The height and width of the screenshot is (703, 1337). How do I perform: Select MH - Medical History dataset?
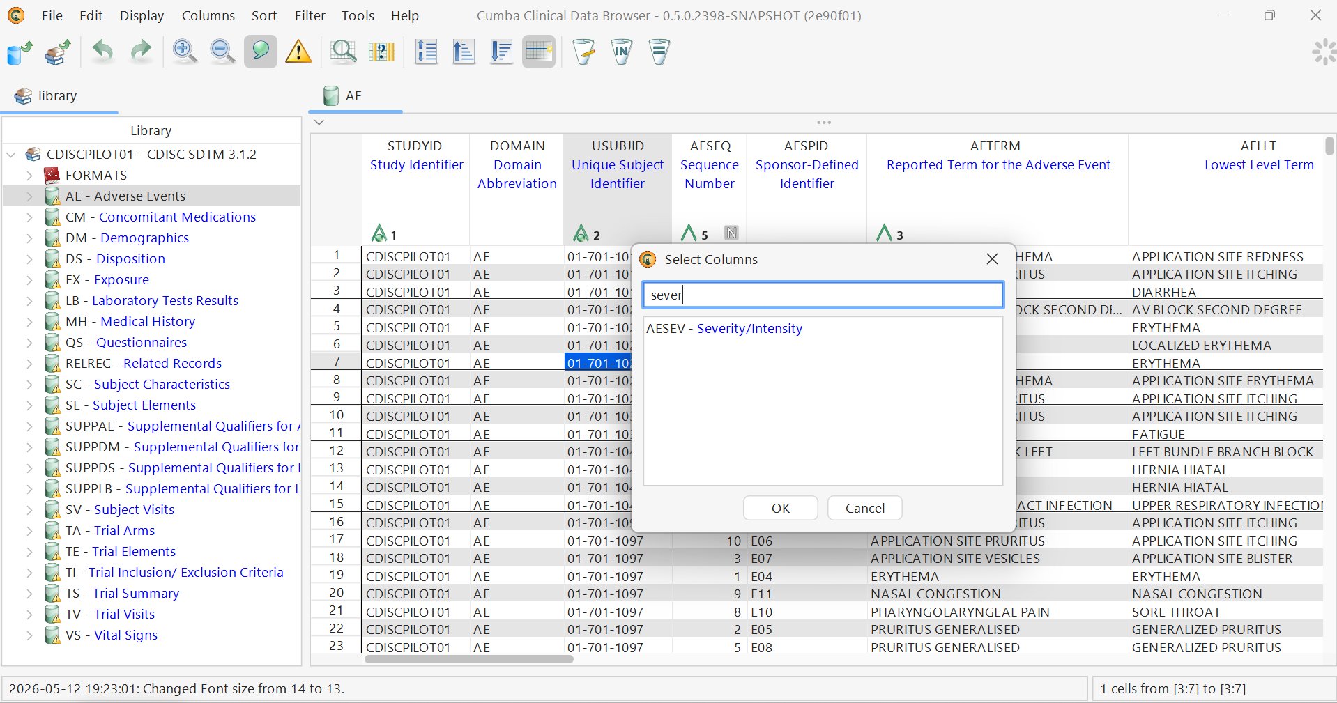pyautogui.click(x=130, y=322)
